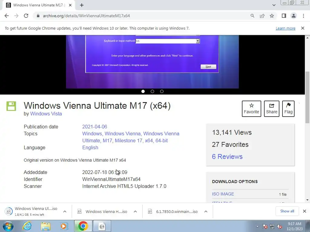Viewport: 310px width, 232px height.
Task: Select the second carousel dot
Action: tap(153, 91)
